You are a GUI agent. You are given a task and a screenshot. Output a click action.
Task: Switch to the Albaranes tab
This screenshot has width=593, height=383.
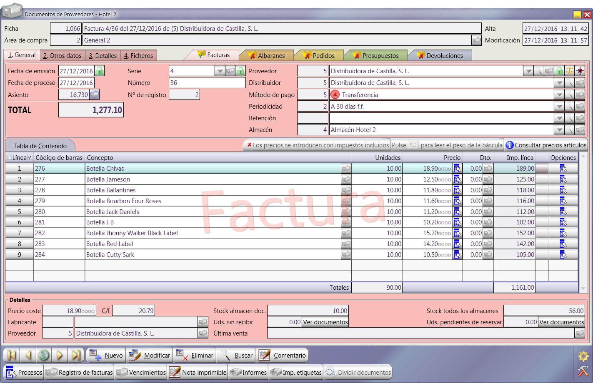pos(267,55)
